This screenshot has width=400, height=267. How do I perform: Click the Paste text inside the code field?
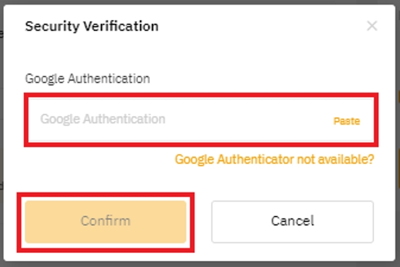(x=346, y=121)
